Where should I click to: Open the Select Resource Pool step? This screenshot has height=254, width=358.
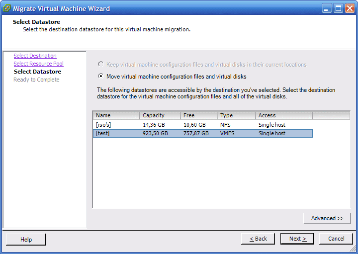click(38, 64)
